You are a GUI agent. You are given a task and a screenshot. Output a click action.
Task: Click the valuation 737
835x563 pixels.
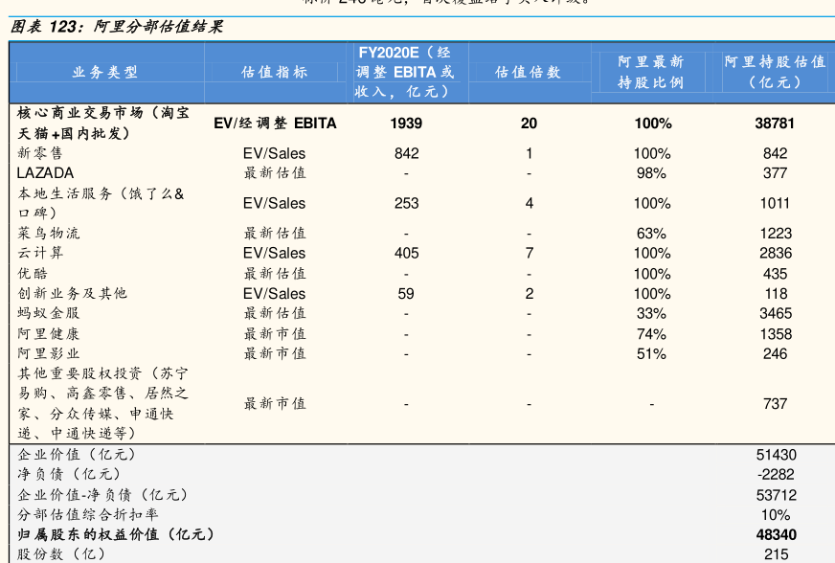(775, 404)
